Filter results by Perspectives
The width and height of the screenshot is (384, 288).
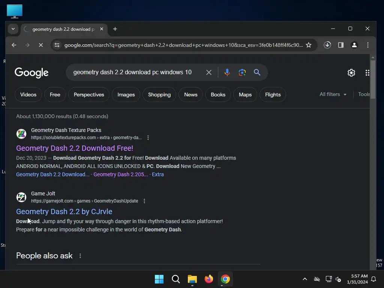point(89,95)
